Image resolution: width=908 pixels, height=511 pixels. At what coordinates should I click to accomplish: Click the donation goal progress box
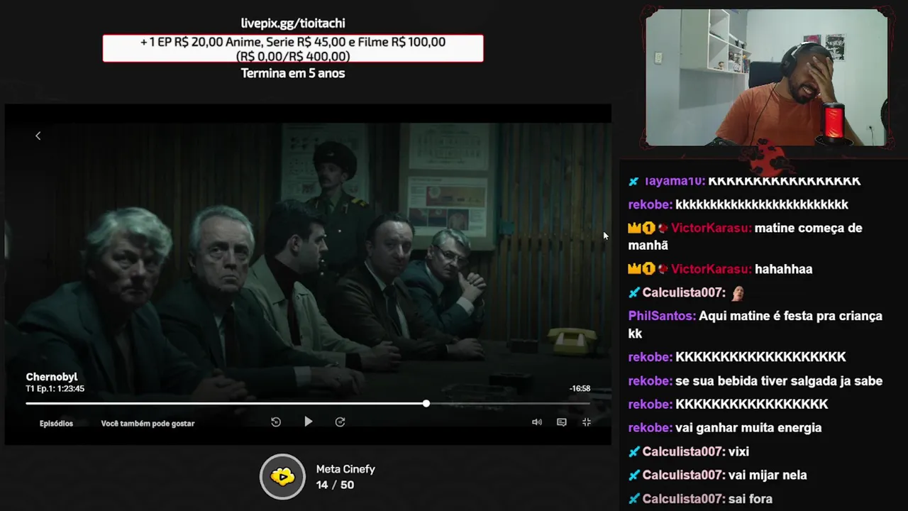[x=293, y=48]
